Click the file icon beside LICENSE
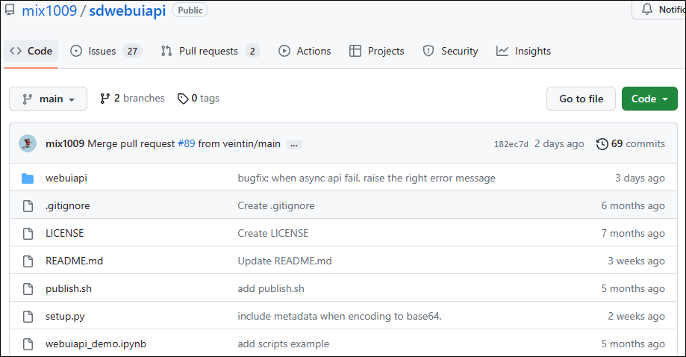 pos(28,233)
